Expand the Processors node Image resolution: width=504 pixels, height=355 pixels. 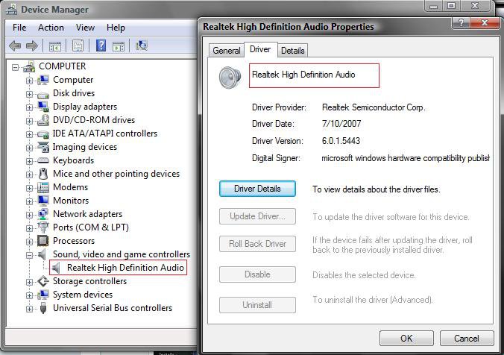[x=29, y=242]
